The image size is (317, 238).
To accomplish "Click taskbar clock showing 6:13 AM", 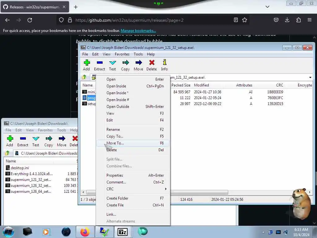I will point(301,232).
